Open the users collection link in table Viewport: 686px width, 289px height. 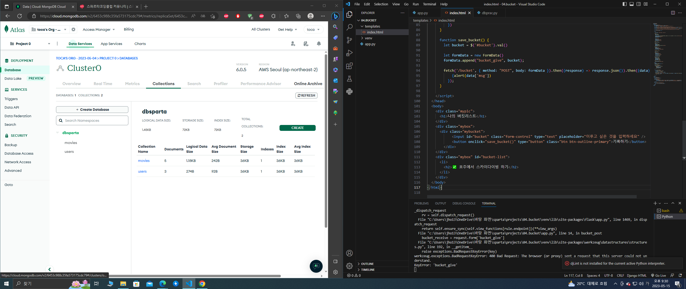[x=142, y=171]
